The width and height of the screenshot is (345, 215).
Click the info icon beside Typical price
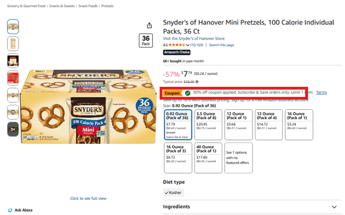tap(197, 82)
